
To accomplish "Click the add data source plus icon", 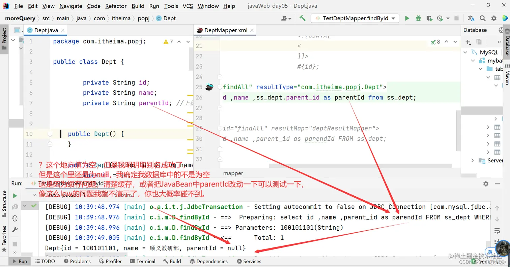I will pos(468,42).
